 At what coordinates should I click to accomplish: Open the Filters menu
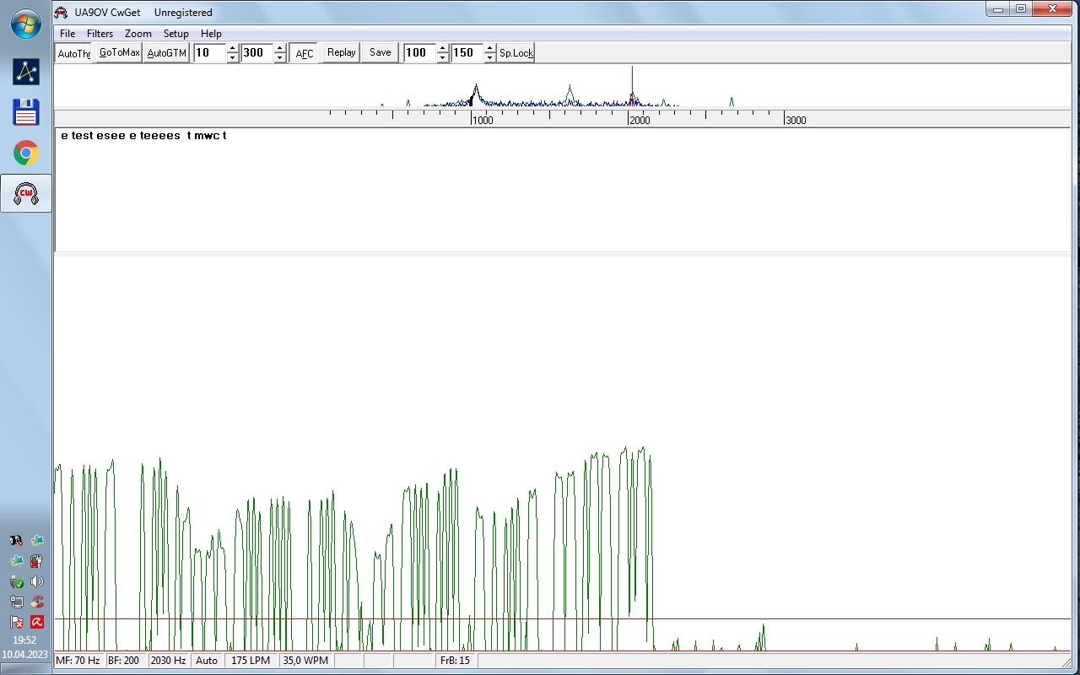100,34
